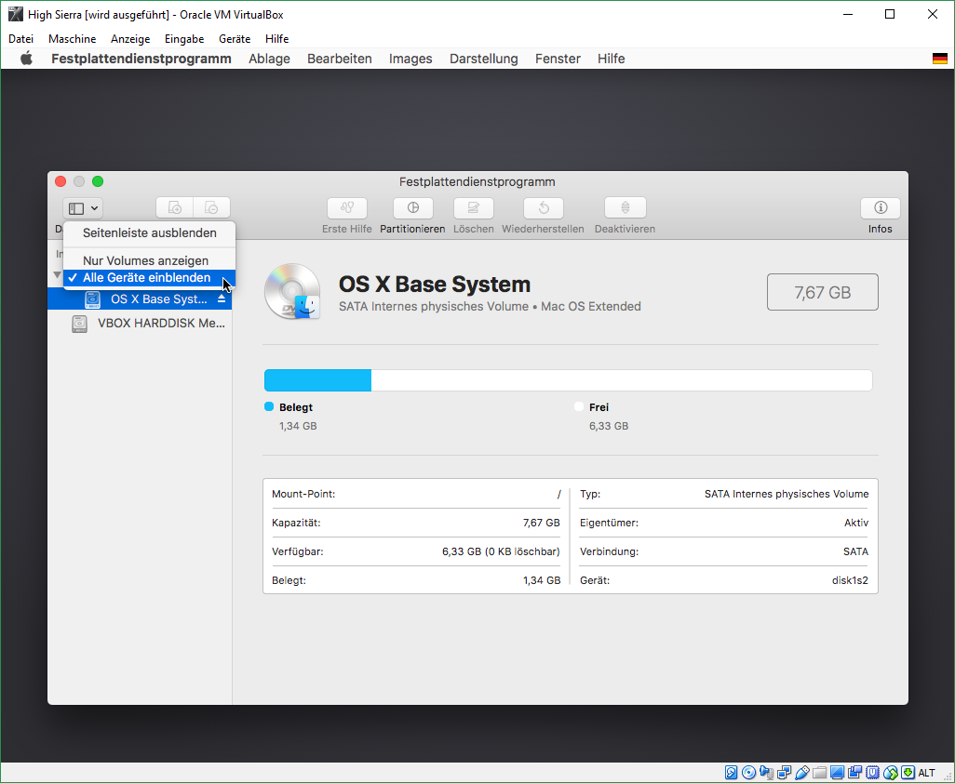Open the VirtualBox Eingabe menu

(x=184, y=38)
